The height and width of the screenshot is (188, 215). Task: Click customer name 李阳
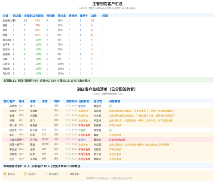click(12, 135)
